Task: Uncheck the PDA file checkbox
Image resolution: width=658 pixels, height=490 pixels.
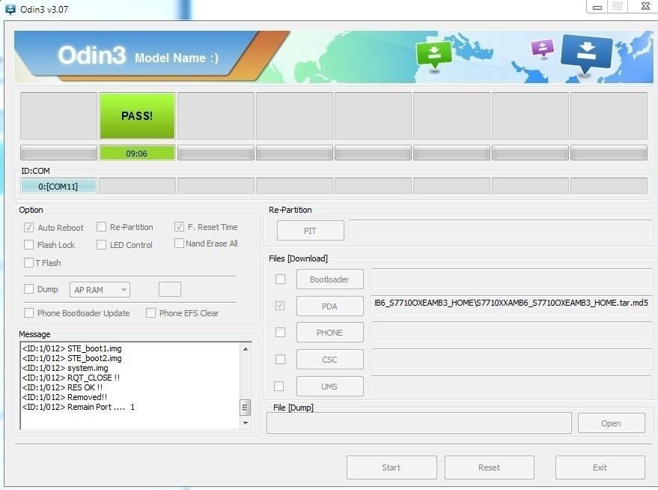Action: click(x=280, y=306)
